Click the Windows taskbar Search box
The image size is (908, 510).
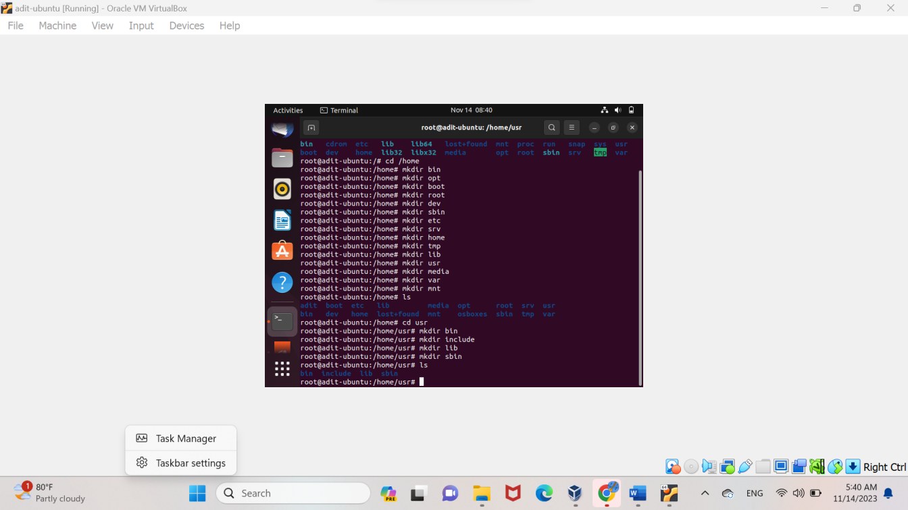pos(293,494)
